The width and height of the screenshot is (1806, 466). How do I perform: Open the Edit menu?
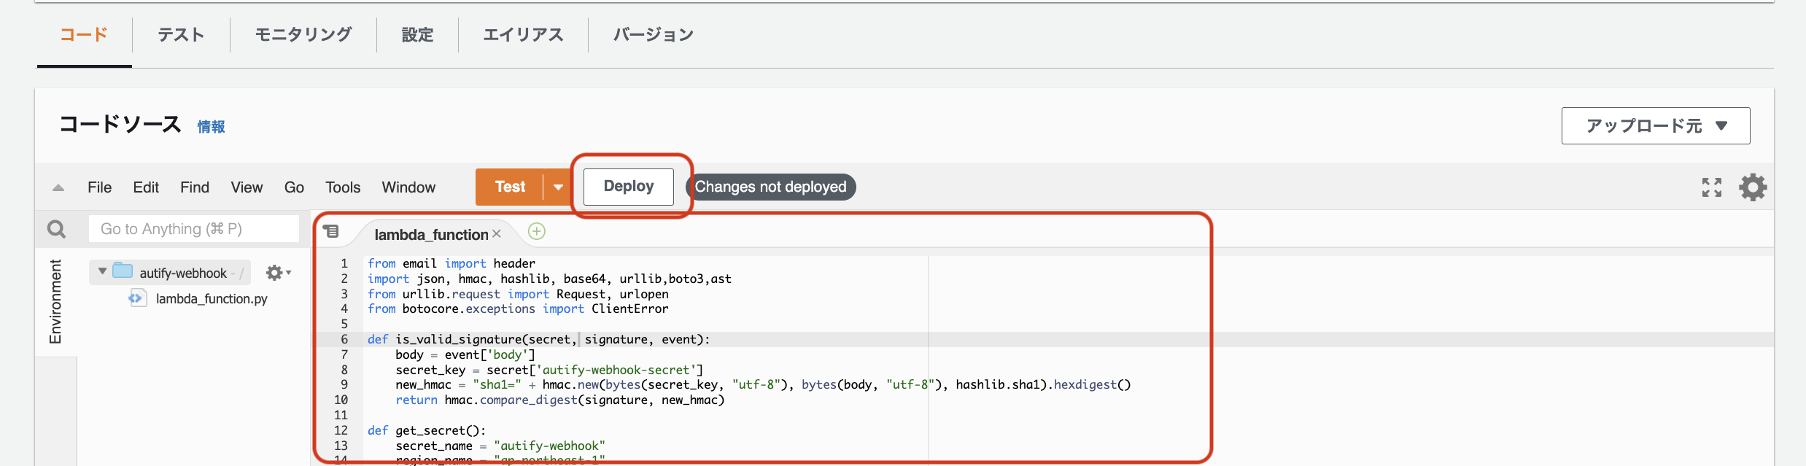pyautogui.click(x=146, y=187)
